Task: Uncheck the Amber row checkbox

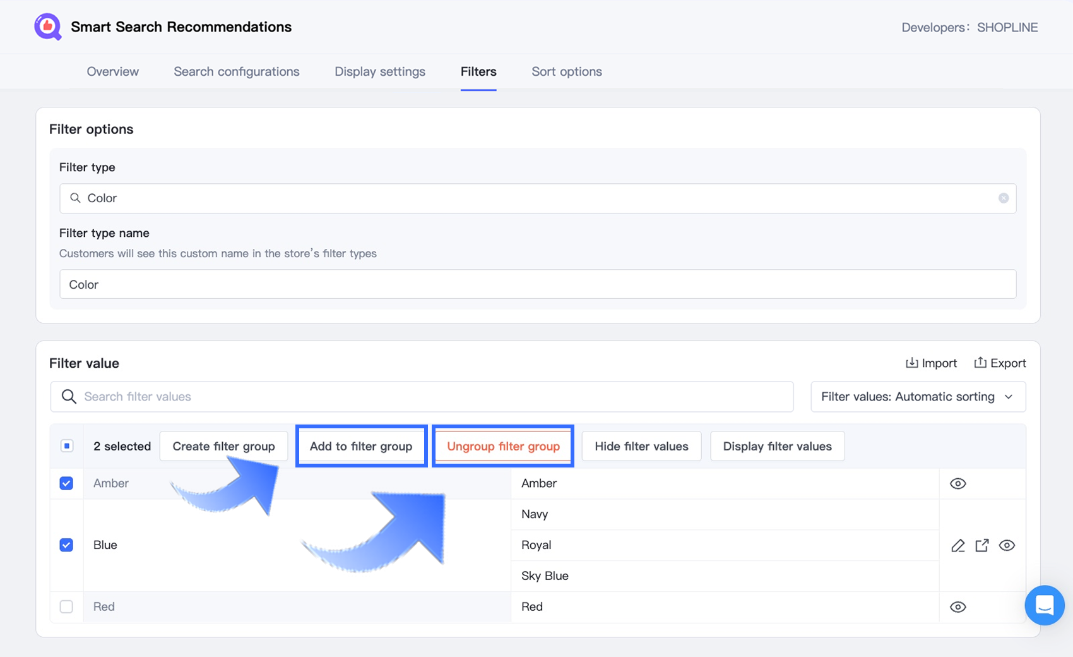Action: (x=66, y=484)
